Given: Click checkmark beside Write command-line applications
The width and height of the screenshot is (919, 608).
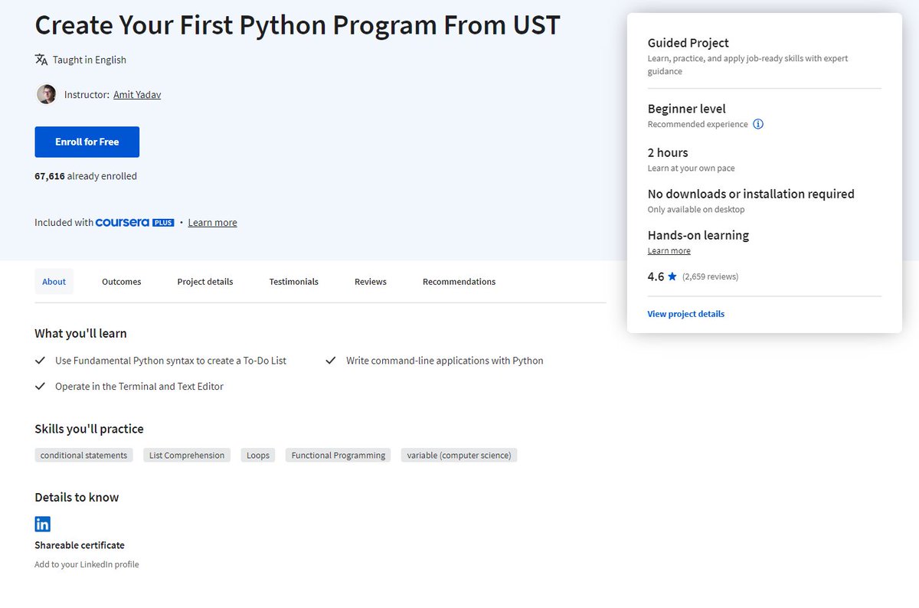Looking at the screenshot, I should tap(331, 360).
